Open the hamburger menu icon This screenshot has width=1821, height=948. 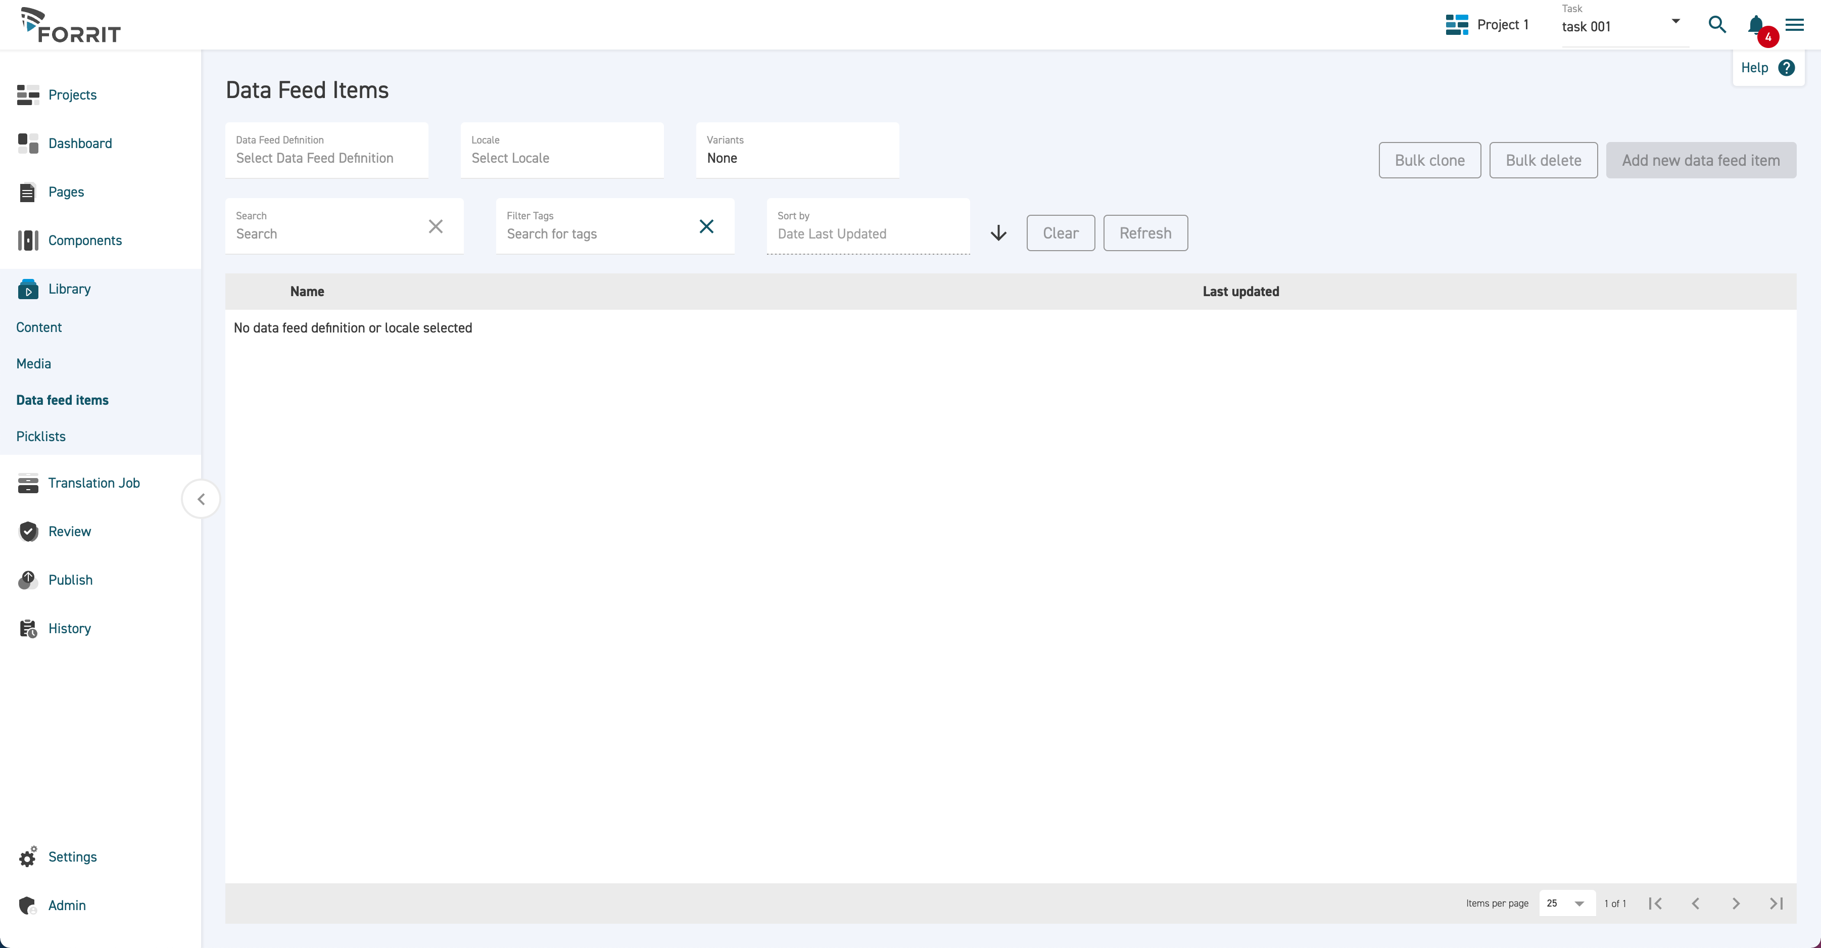pos(1794,25)
